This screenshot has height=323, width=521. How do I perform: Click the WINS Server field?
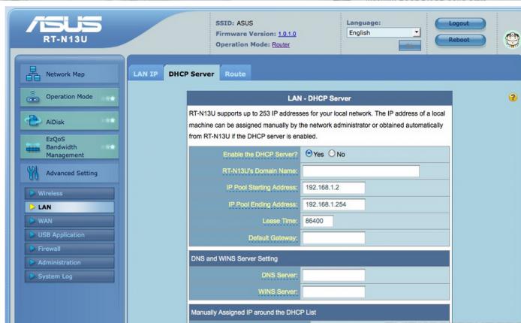[x=333, y=291]
